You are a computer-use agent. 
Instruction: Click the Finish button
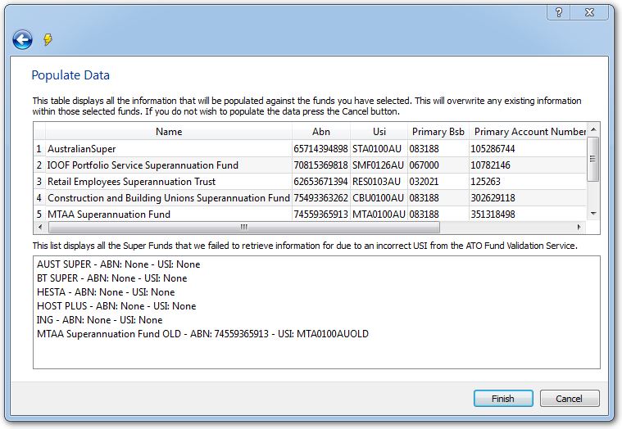pyautogui.click(x=503, y=399)
